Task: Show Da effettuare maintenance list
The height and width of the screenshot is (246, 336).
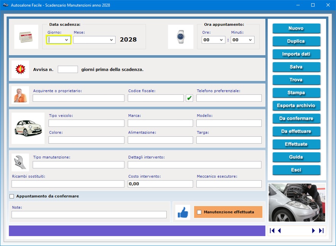Action: pyautogui.click(x=296, y=131)
